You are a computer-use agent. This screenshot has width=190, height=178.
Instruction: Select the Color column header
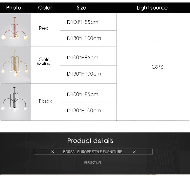coord(45,8)
